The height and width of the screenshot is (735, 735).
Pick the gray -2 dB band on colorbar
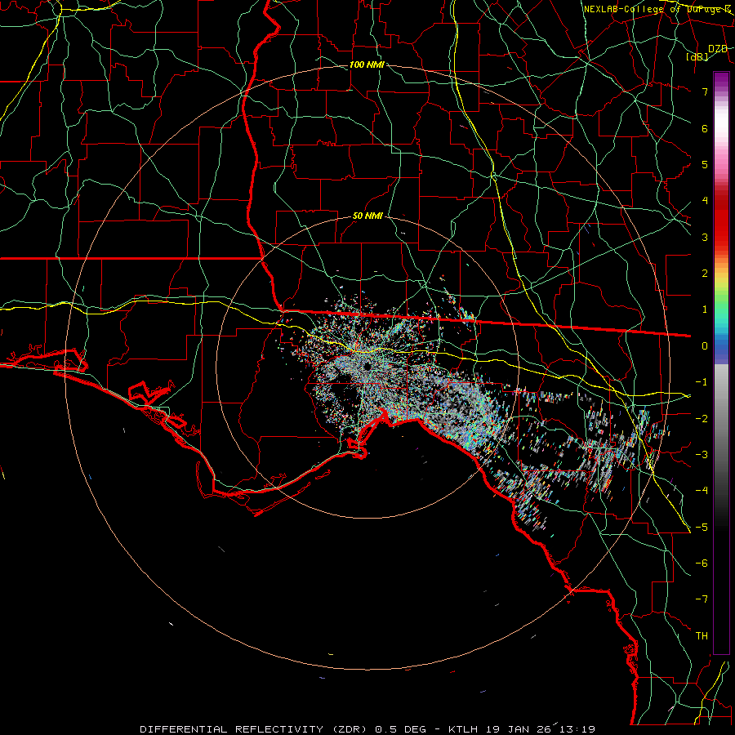(x=721, y=418)
